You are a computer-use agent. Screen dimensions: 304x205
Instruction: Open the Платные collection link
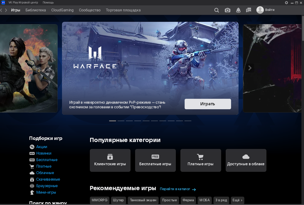[x=44, y=166]
